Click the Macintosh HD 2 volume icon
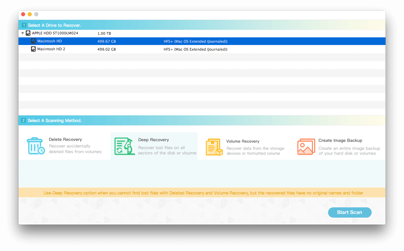Image resolution: width=404 pixels, height=251 pixels. tap(33, 49)
